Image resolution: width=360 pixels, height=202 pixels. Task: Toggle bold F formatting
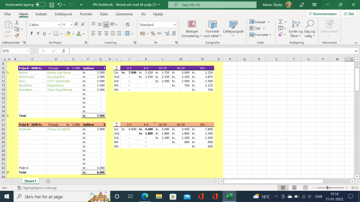[32, 33]
